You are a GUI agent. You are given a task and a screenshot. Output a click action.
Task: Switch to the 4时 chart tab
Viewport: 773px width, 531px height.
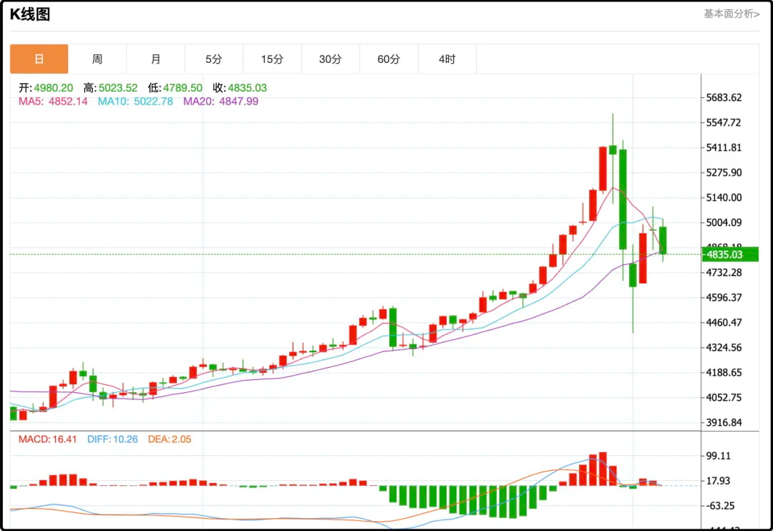(447, 59)
